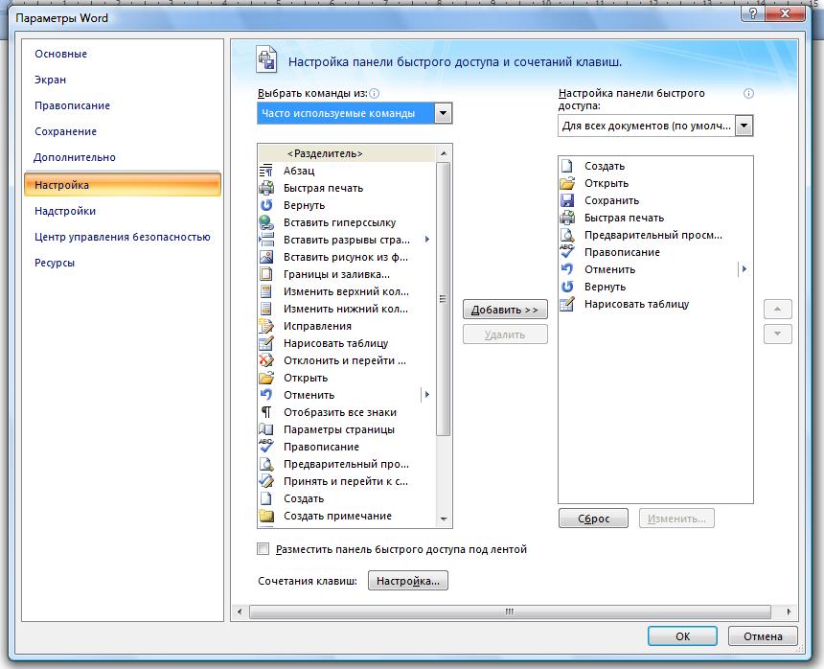
Task: Open the Ресурсы category
Action: [55, 263]
